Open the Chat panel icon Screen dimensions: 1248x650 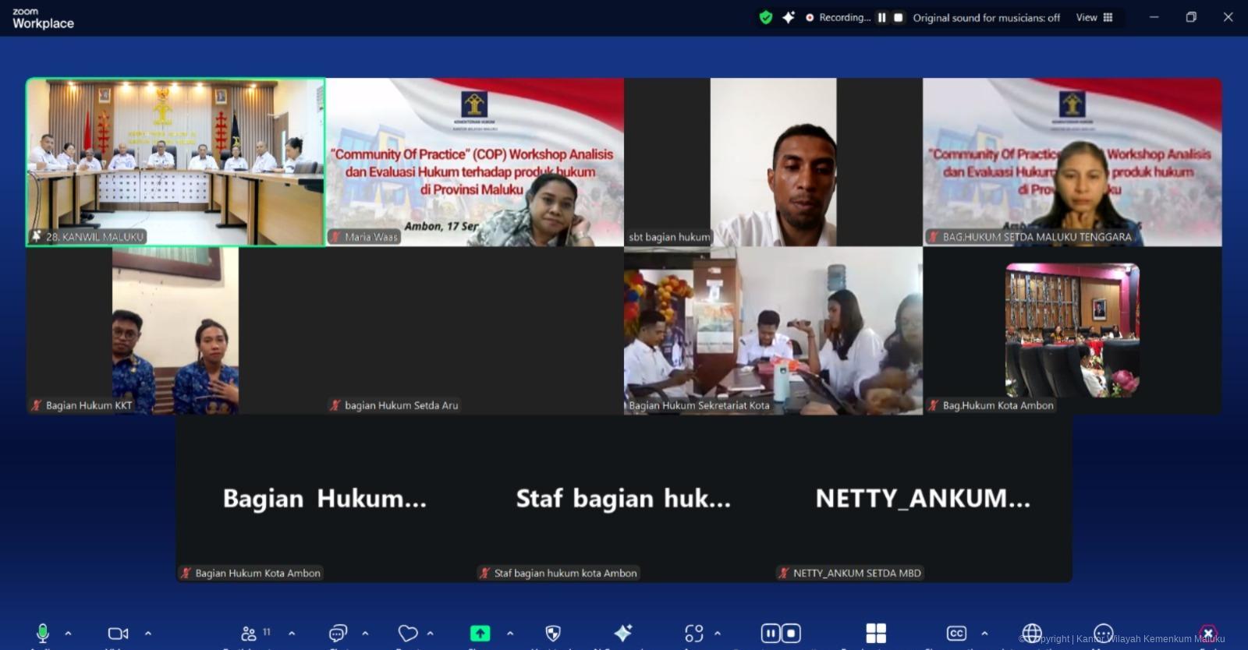point(338,634)
